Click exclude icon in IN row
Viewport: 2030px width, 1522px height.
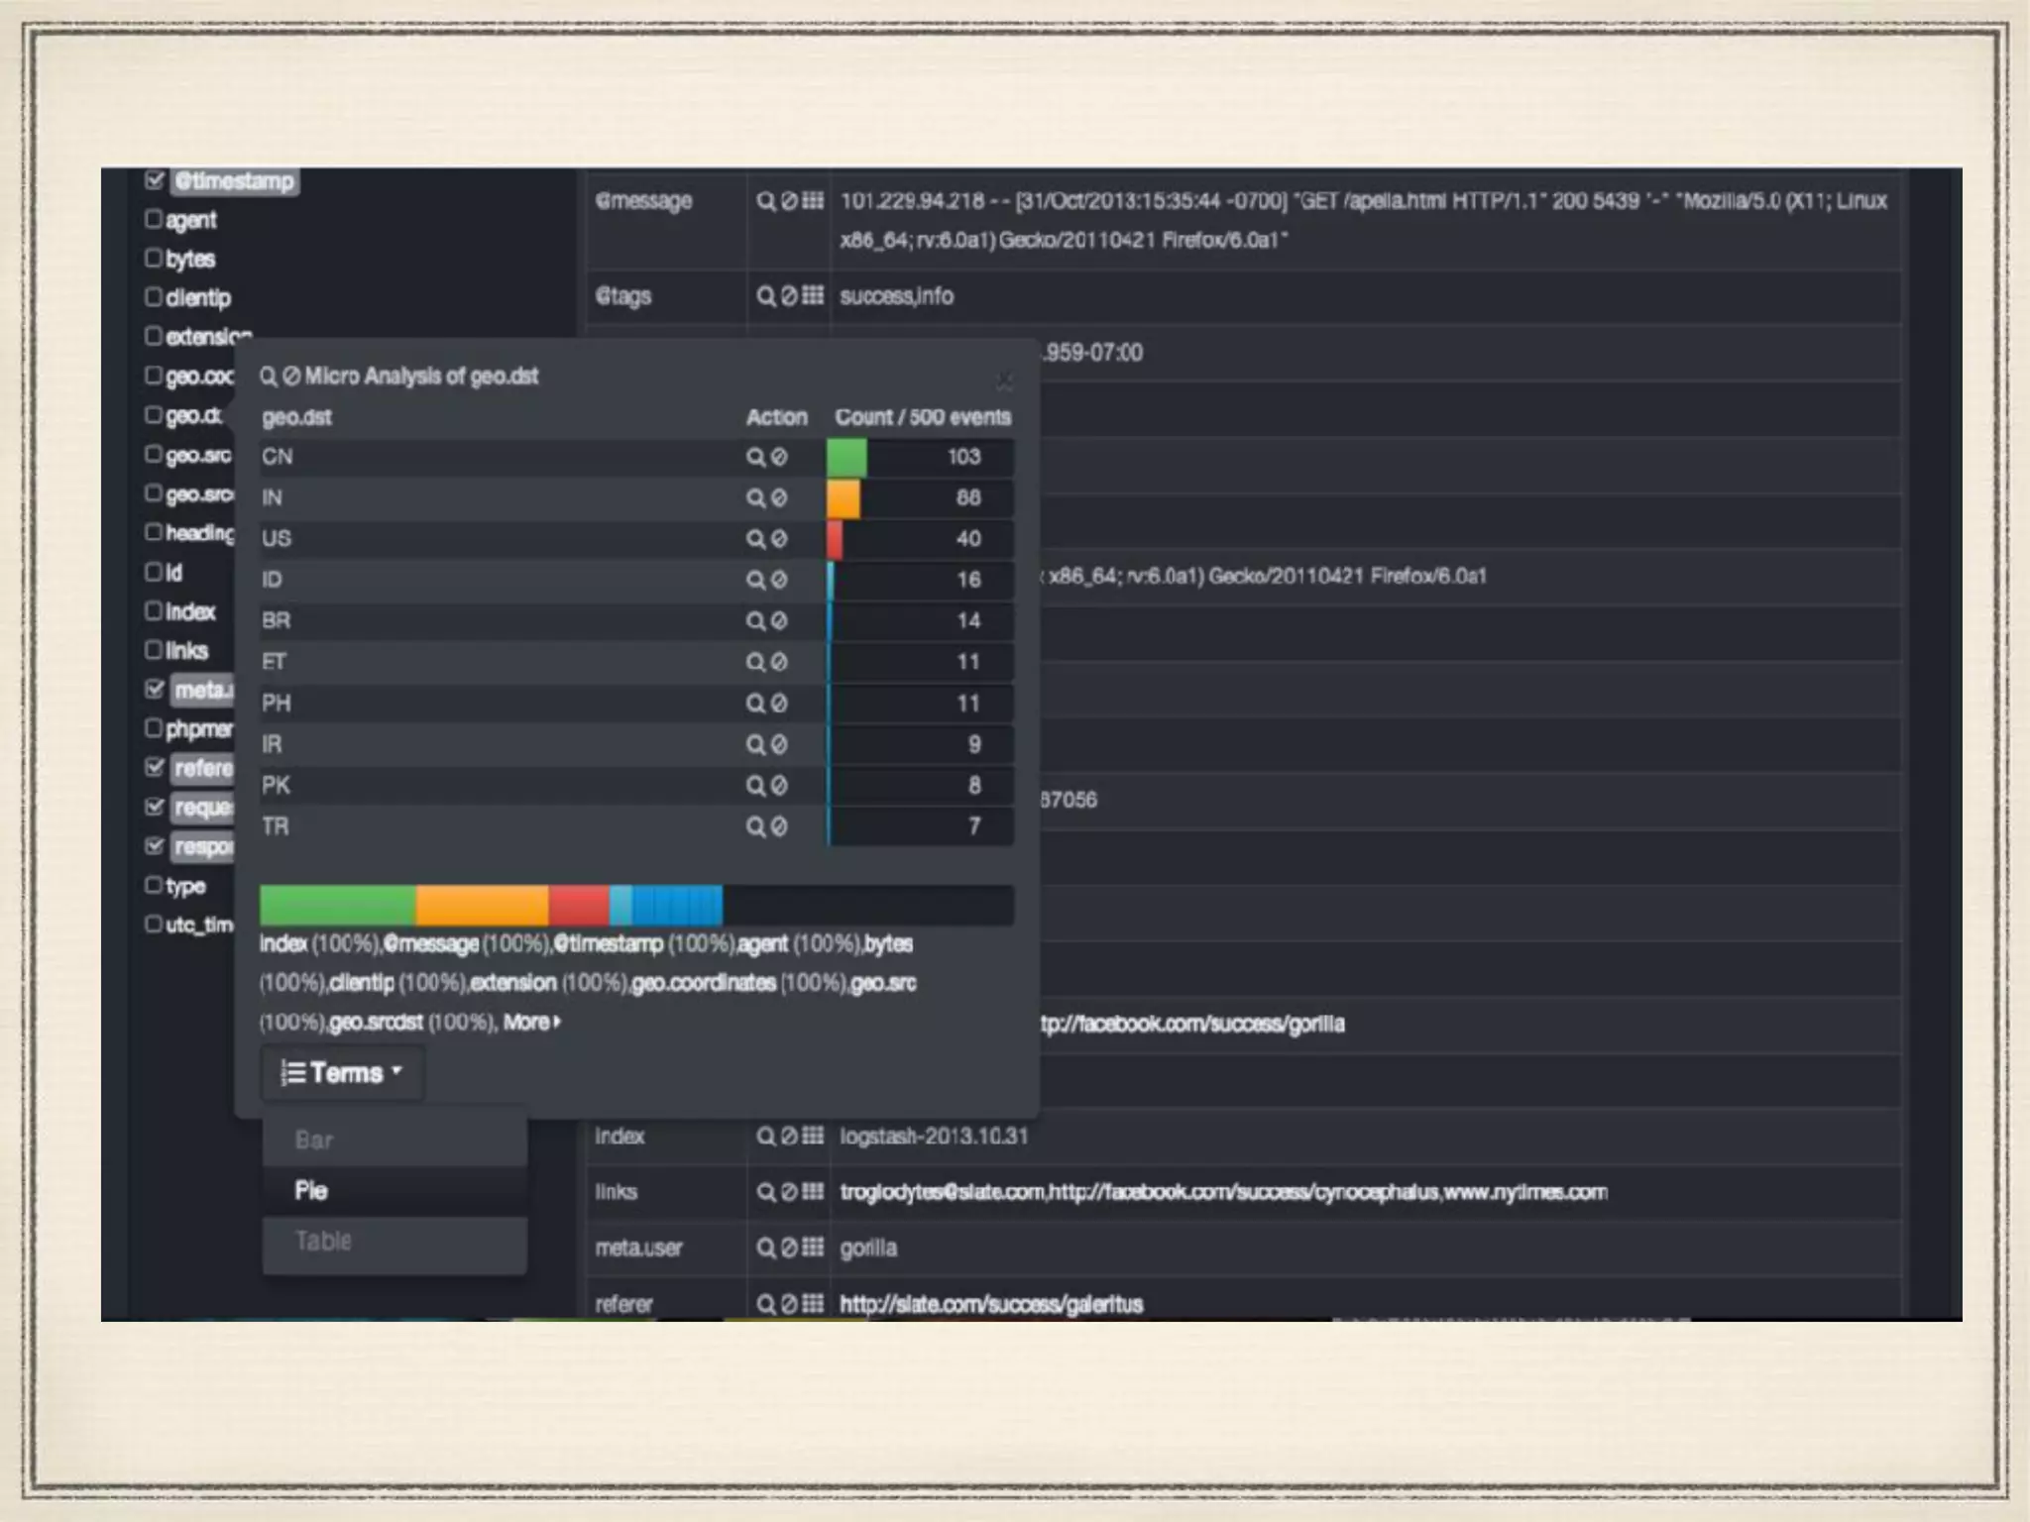(779, 497)
